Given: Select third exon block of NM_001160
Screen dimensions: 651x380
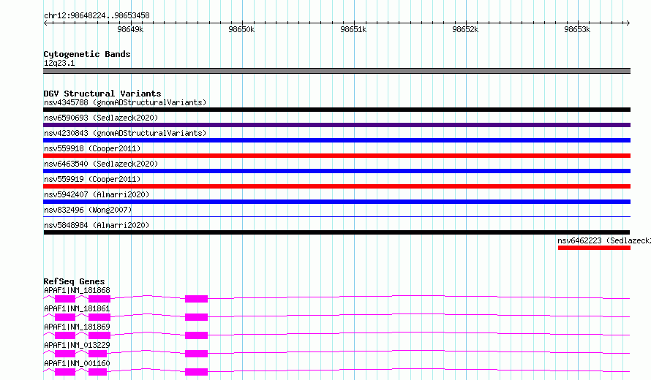Looking at the screenshot, I should [196, 372].
